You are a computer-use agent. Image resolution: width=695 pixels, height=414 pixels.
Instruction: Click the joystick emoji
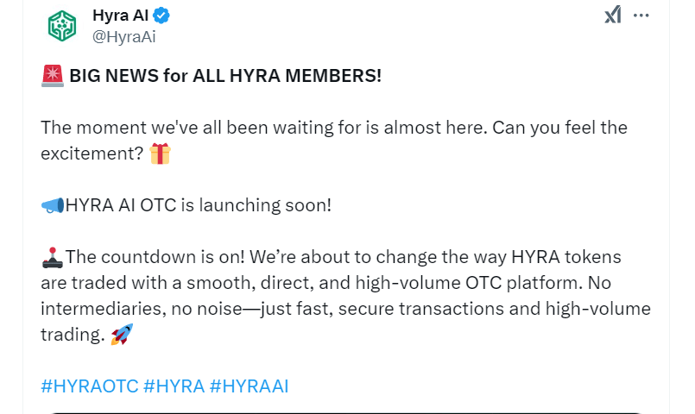52,257
